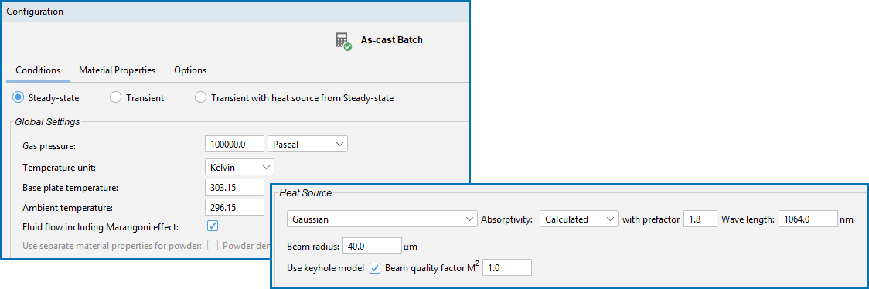Click the As-cast Batch title text
This screenshot has width=869, height=289.
392,40
